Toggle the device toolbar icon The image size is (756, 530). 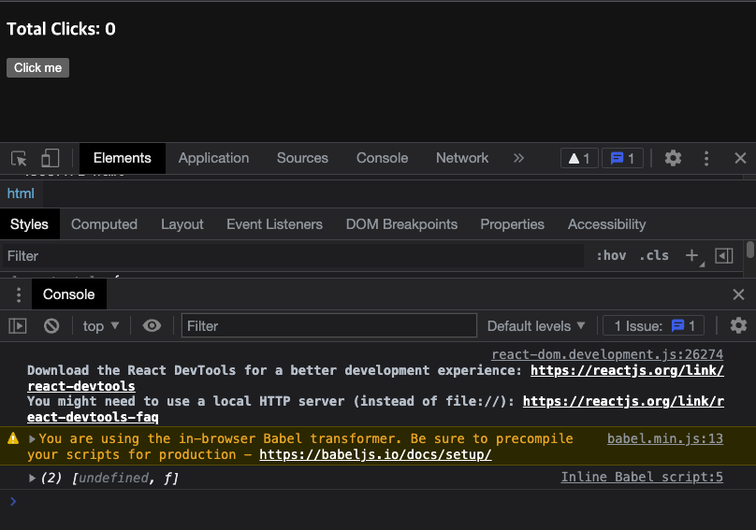tap(51, 158)
